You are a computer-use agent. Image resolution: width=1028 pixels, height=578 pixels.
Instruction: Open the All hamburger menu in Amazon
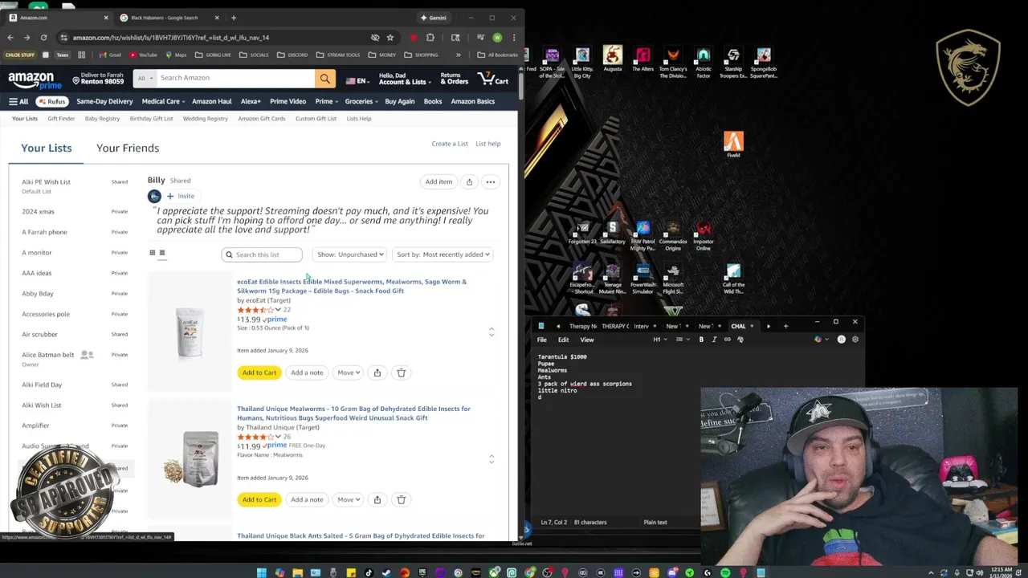tap(18, 101)
